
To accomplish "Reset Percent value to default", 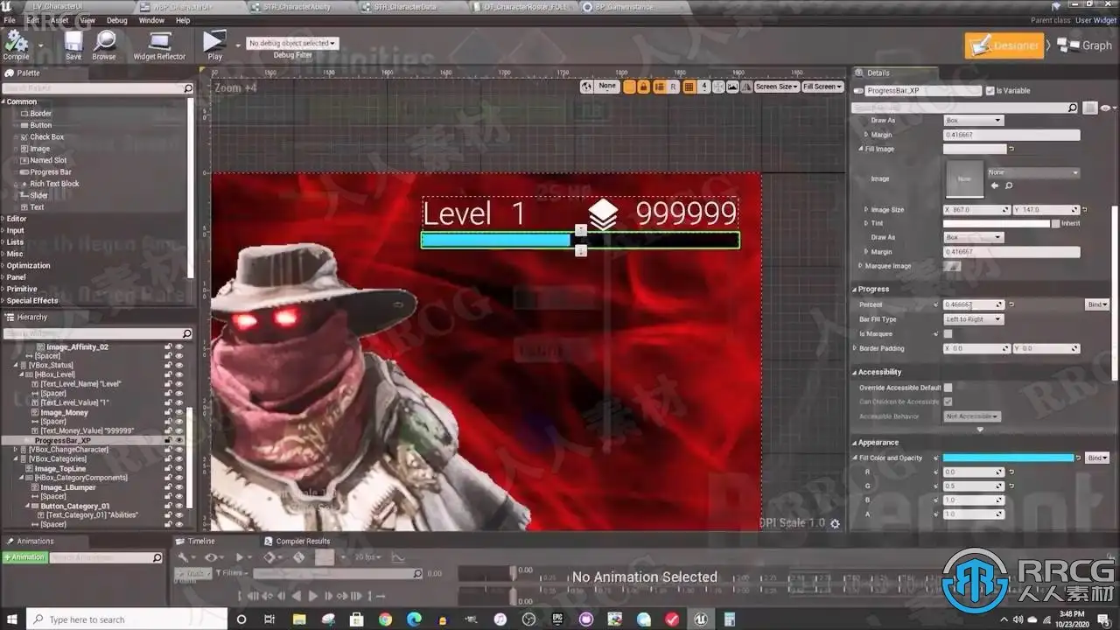I will coord(1011,304).
